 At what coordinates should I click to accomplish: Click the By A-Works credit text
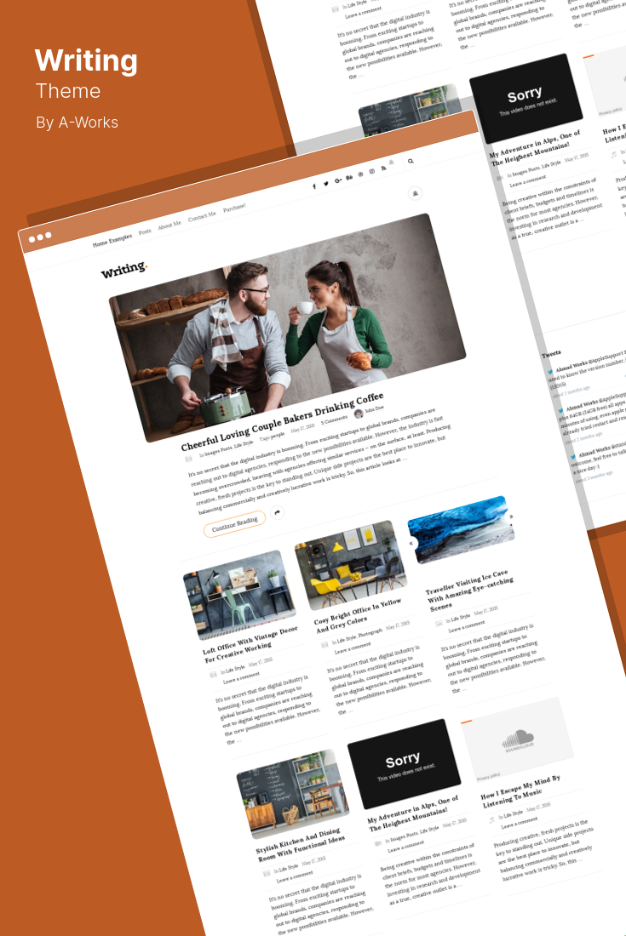point(77,123)
